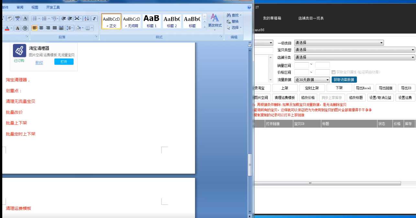Align text right in Word

click(x=48, y=28)
